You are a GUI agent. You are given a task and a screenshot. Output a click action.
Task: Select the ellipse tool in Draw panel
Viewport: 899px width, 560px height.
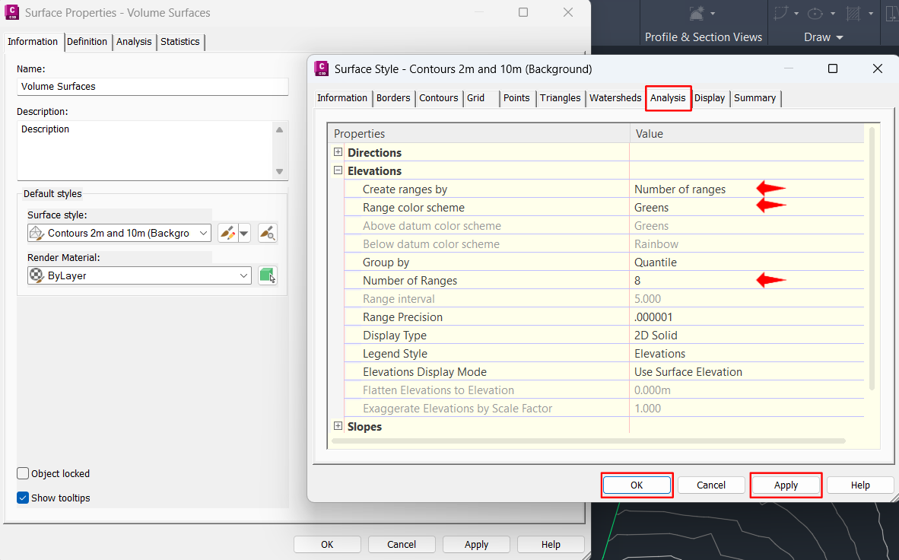tap(815, 14)
